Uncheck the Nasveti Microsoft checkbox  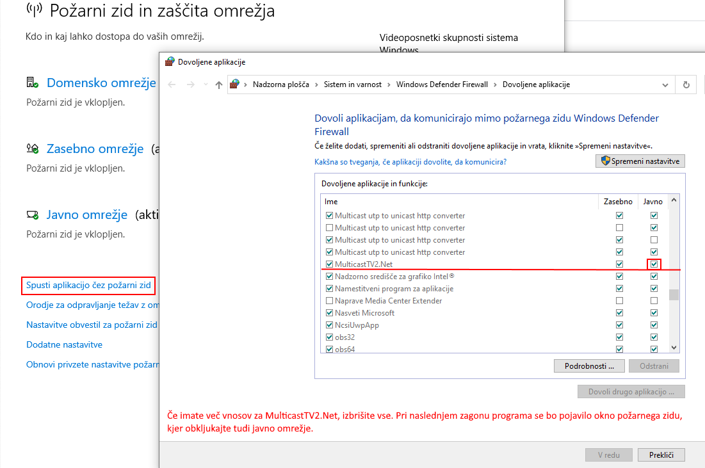coord(329,312)
